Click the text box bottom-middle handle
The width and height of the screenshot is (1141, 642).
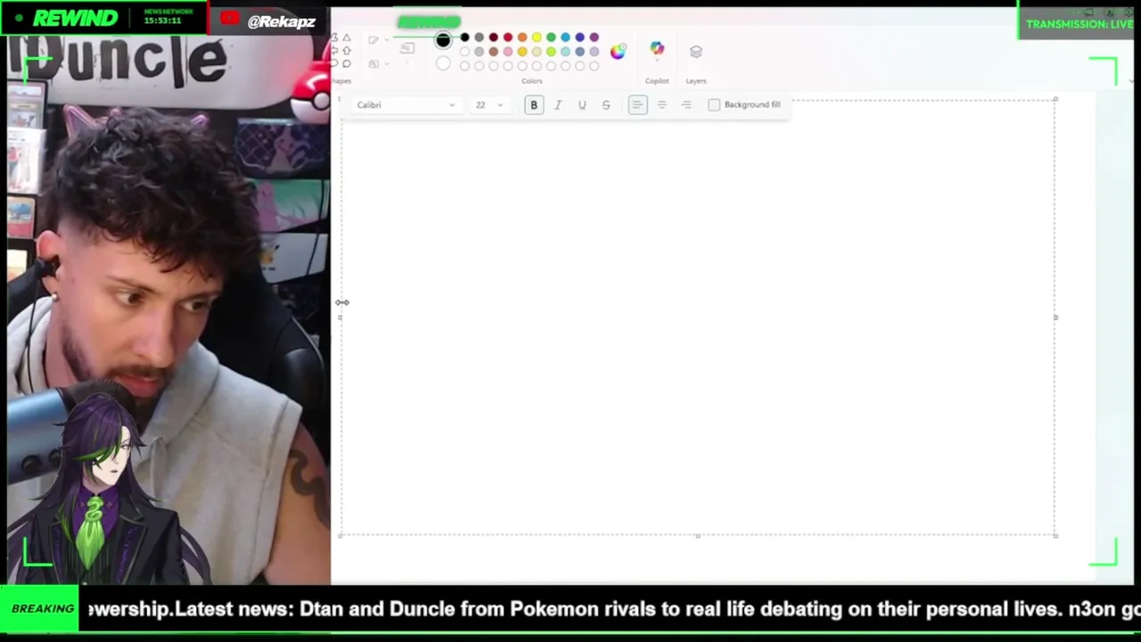(698, 536)
